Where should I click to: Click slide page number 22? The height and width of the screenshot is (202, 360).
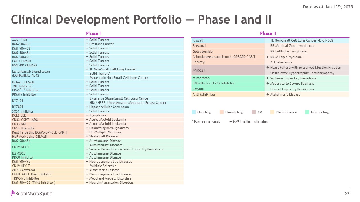tap(347, 194)
